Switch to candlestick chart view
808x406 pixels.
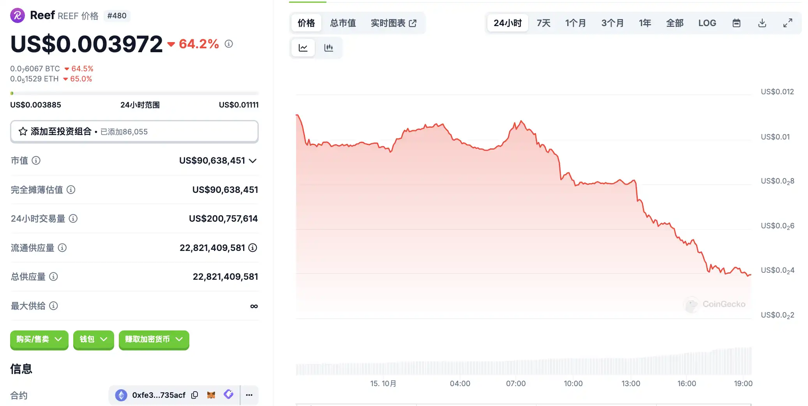(x=328, y=48)
